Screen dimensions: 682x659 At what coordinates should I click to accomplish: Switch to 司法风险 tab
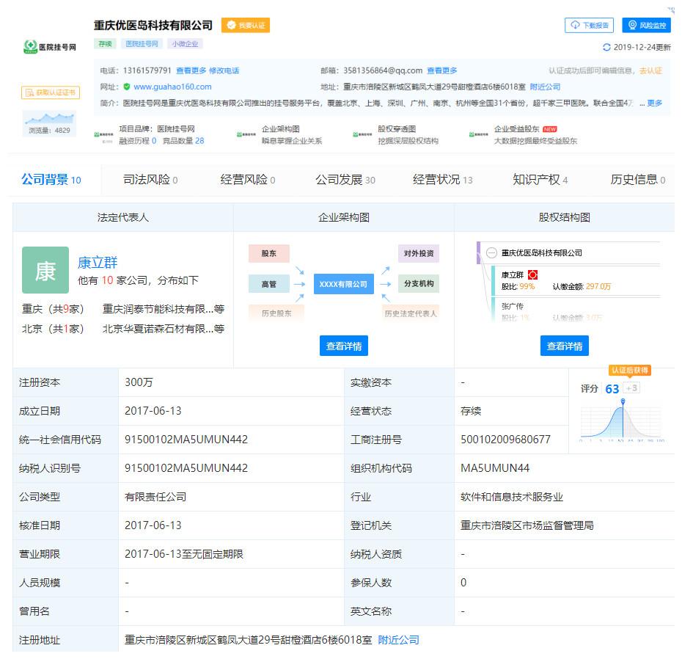150,179
